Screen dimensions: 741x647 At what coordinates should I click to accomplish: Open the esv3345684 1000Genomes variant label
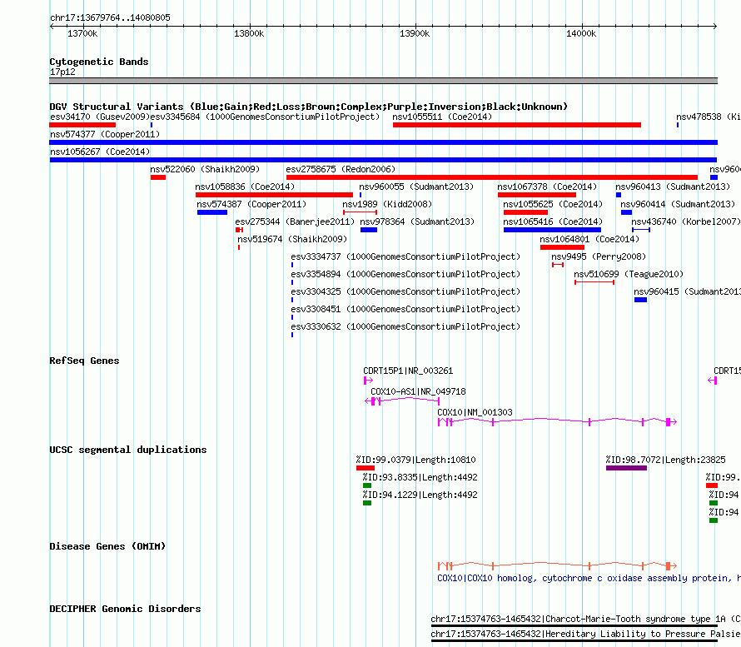pyautogui.click(x=265, y=117)
